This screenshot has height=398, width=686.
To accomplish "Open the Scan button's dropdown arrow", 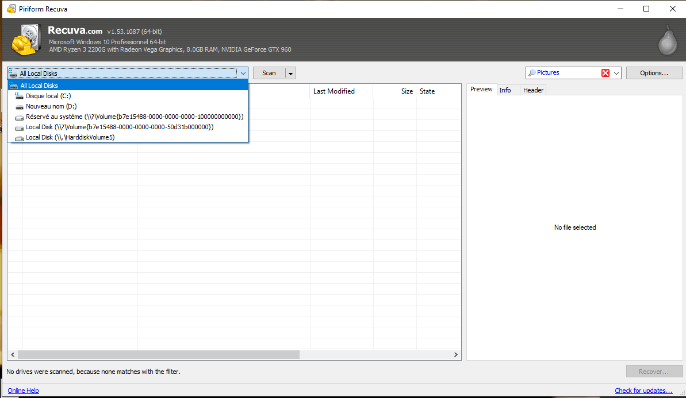I will pyautogui.click(x=290, y=74).
